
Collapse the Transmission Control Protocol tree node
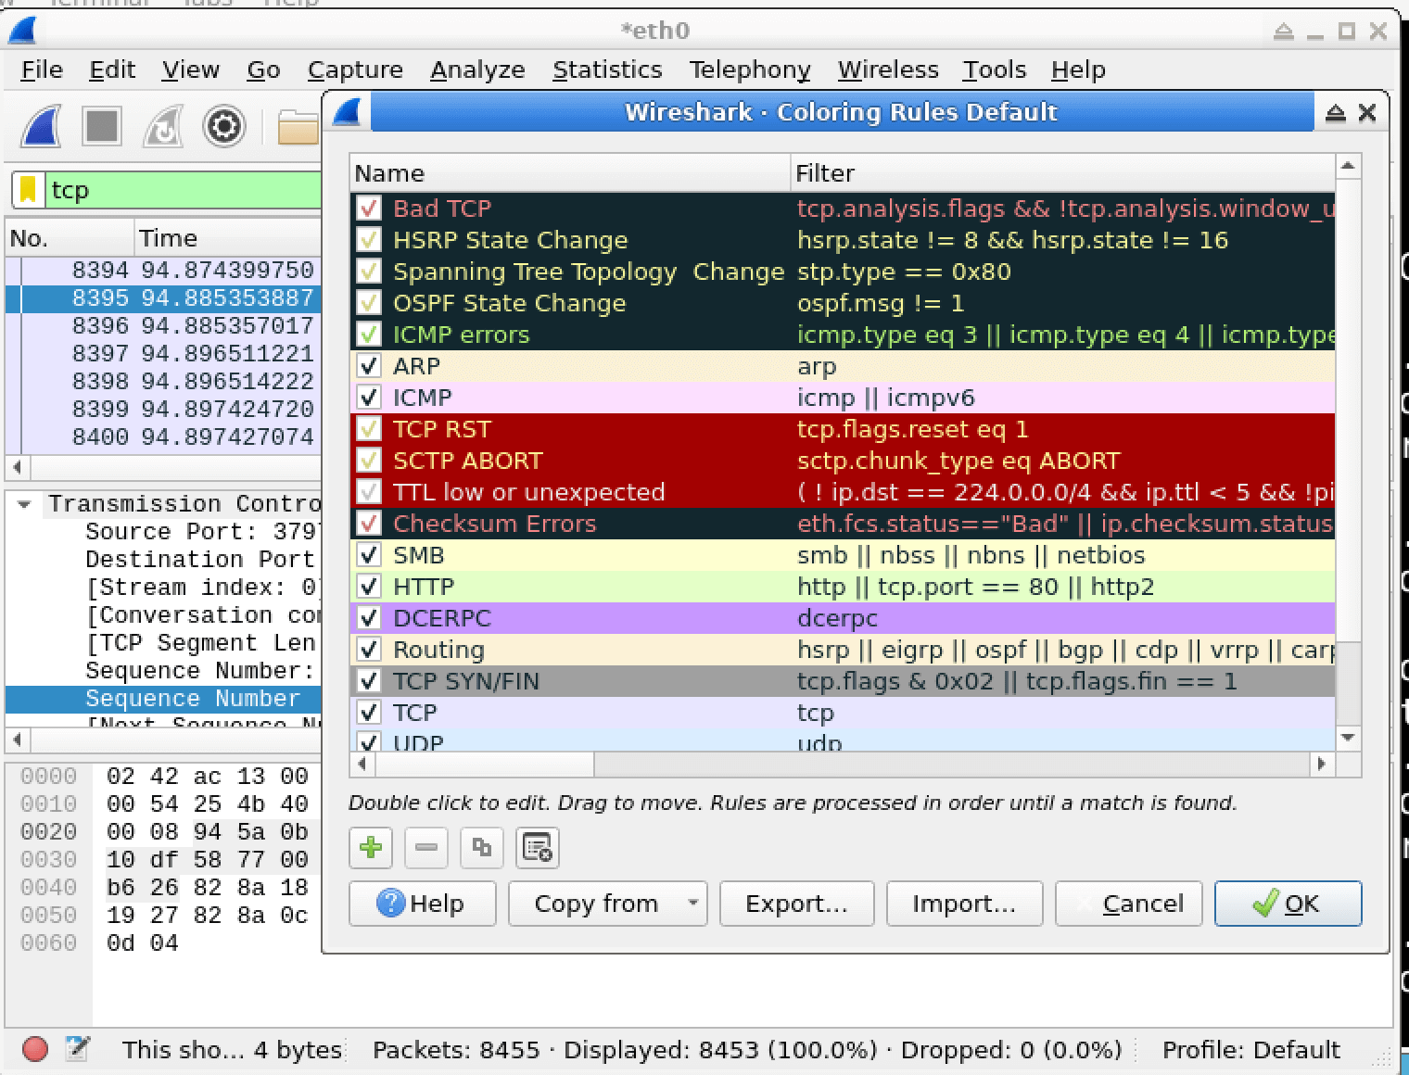point(24,504)
